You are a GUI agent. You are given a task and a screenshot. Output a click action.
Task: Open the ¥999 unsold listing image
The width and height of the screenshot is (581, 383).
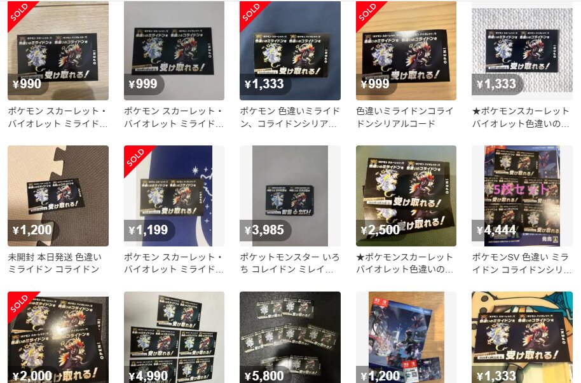tap(174, 50)
